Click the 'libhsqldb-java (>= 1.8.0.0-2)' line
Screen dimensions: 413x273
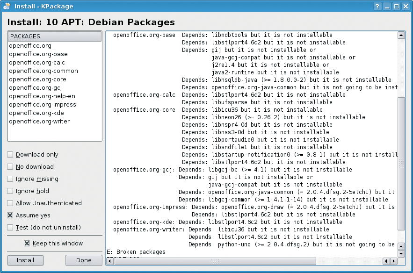(x=287, y=80)
